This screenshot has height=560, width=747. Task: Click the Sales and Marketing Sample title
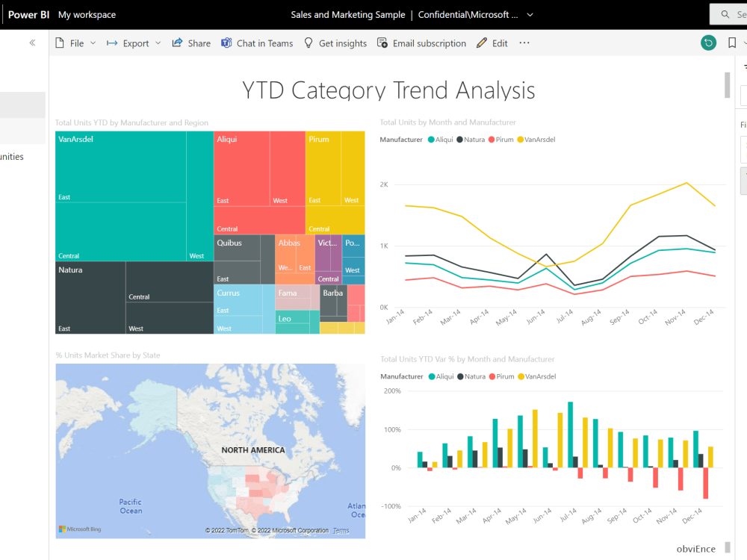pos(348,15)
